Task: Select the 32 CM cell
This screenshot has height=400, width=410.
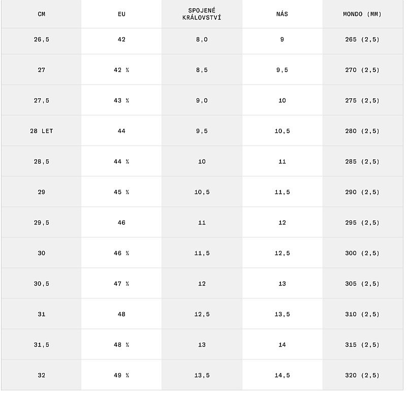Action: pos(41,376)
